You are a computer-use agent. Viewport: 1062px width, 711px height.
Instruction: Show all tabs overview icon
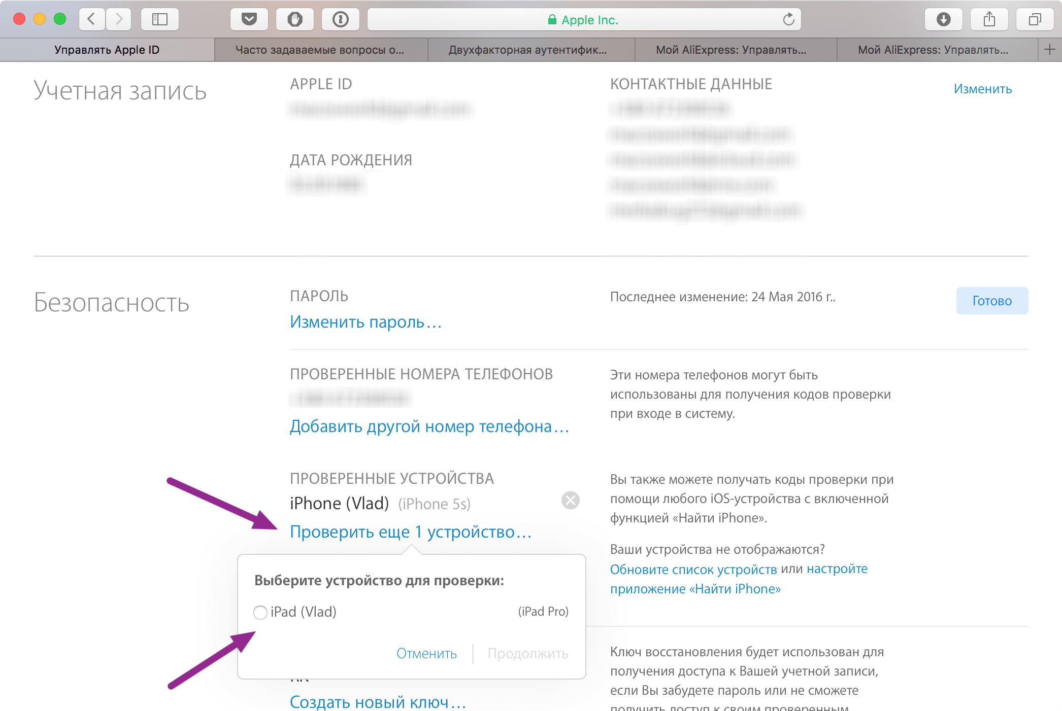click(x=1035, y=19)
